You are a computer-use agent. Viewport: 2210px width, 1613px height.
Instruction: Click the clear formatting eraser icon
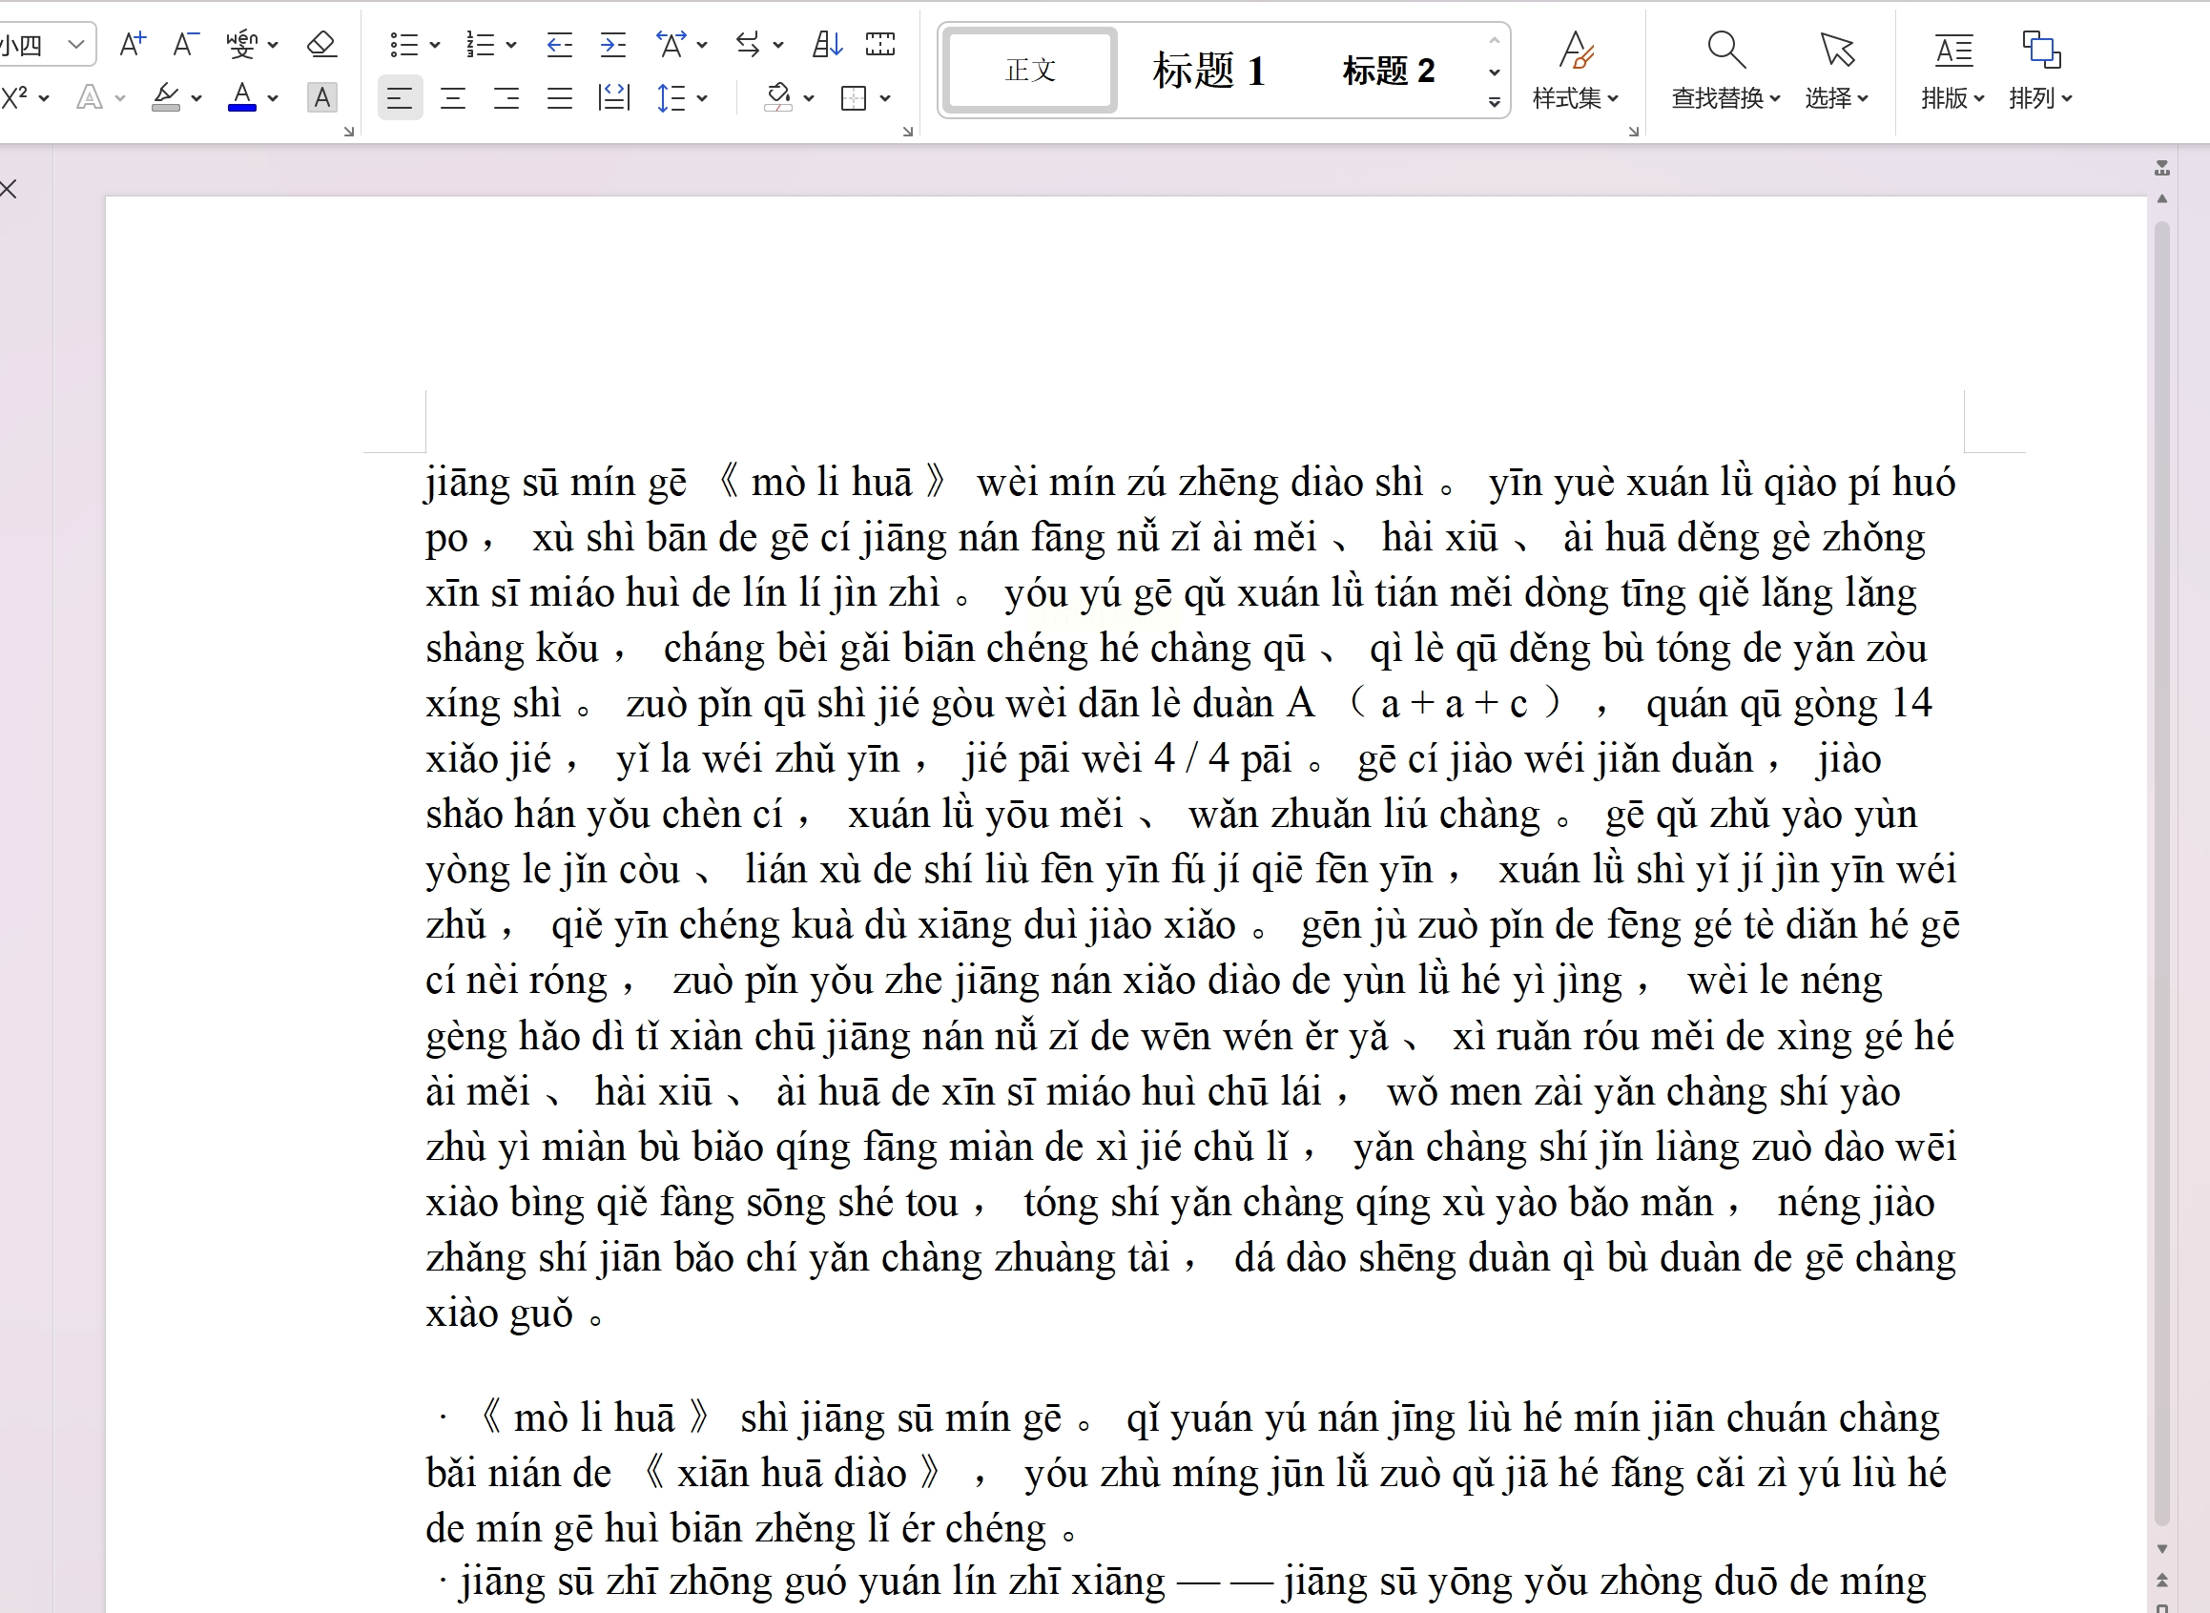pyautogui.click(x=321, y=44)
